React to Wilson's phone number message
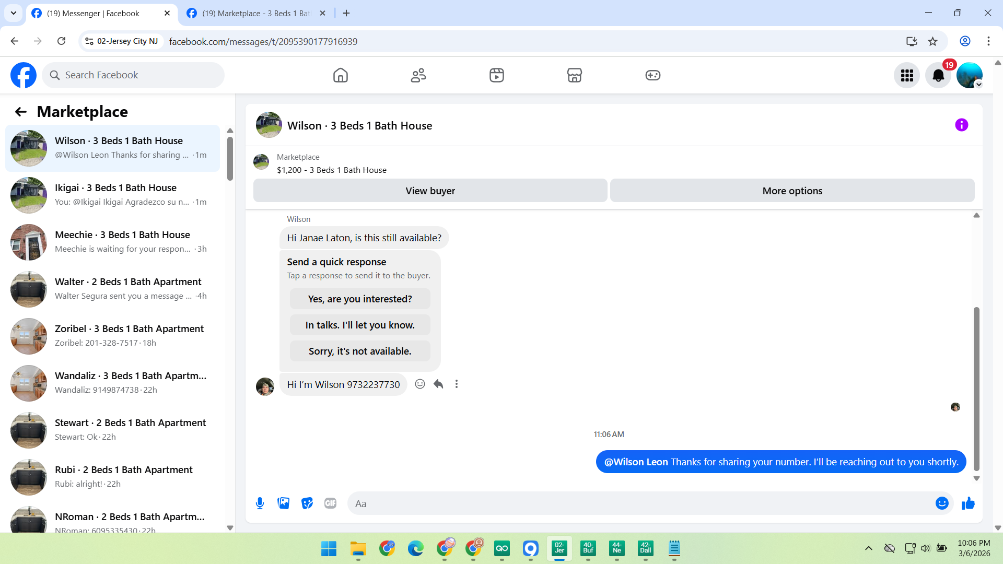 [x=420, y=384]
